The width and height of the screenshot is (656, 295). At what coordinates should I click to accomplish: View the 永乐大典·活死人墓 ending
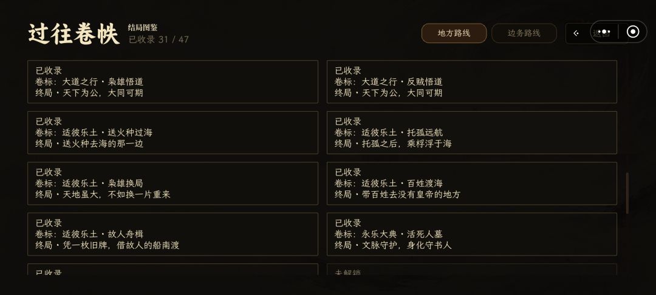(471, 234)
